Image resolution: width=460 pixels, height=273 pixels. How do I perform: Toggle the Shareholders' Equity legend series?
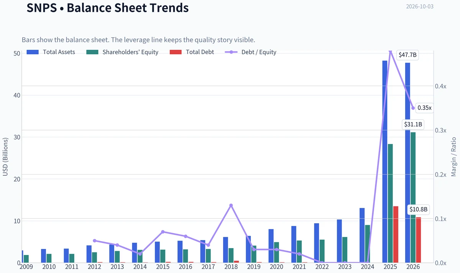click(122, 52)
